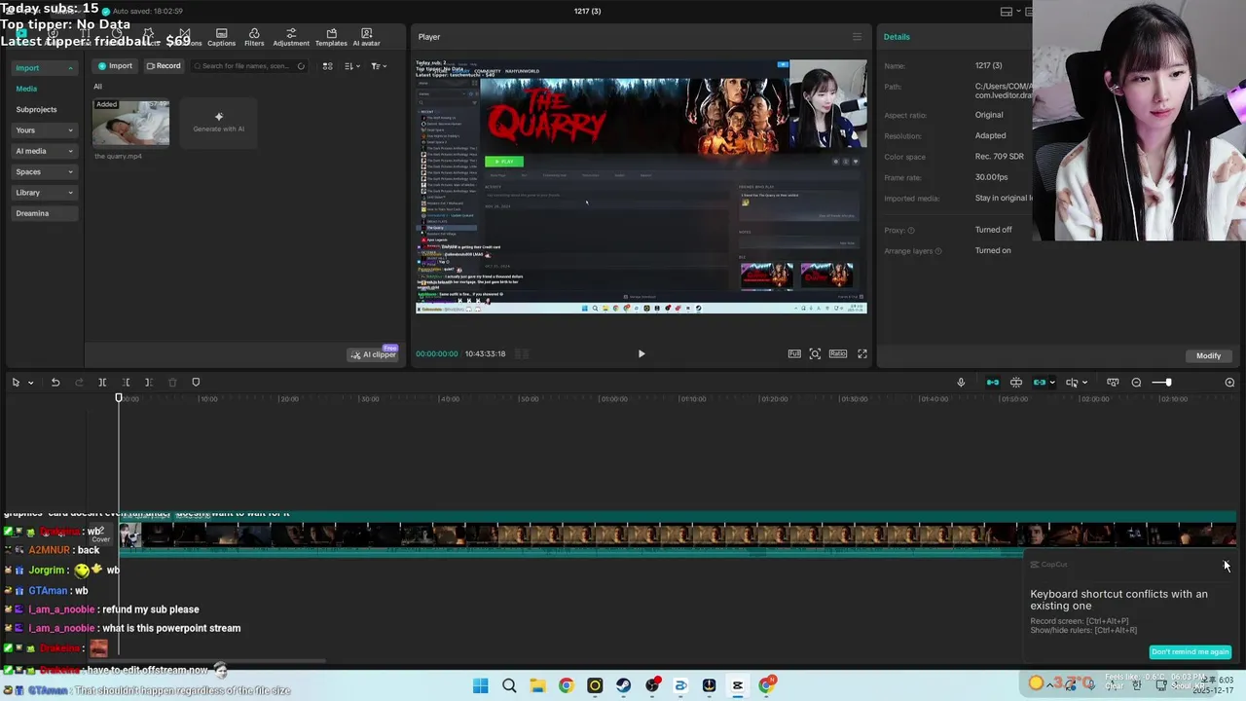Click the timeline fit-to-window icon

point(1113,383)
